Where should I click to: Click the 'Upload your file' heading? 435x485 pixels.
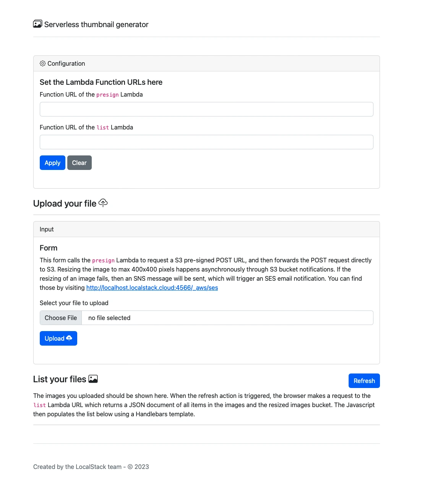[x=65, y=204]
